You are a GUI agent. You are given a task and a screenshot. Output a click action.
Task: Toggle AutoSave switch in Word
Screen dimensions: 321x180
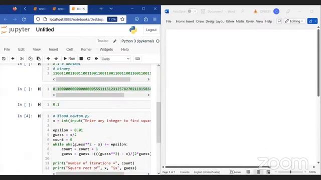click(192, 11)
